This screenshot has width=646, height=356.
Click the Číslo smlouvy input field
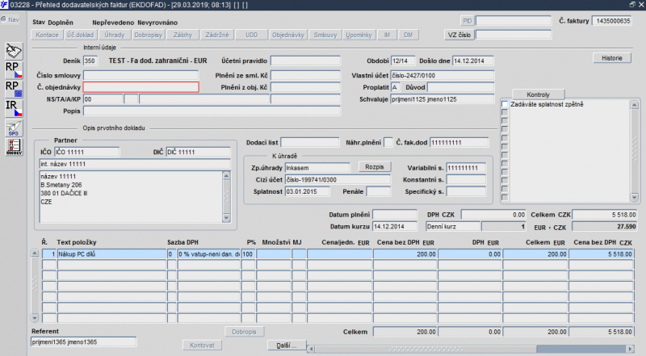coord(141,75)
